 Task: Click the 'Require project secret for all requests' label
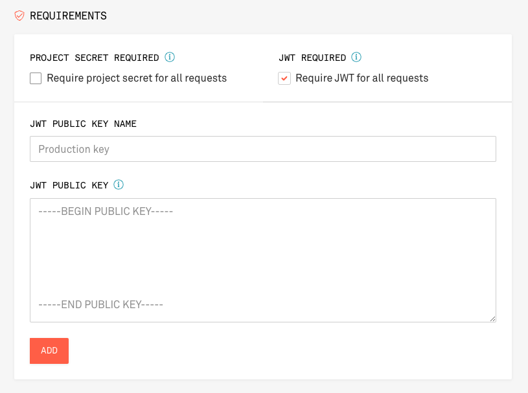click(137, 78)
